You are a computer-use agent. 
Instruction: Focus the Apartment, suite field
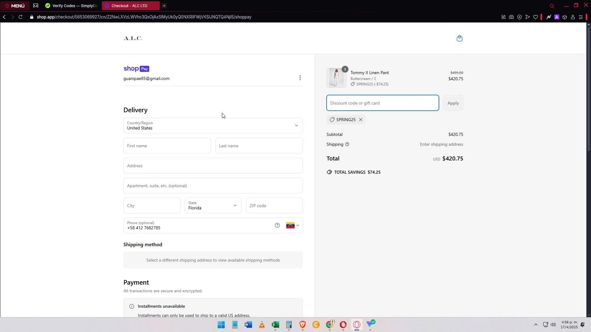click(213, 186)
